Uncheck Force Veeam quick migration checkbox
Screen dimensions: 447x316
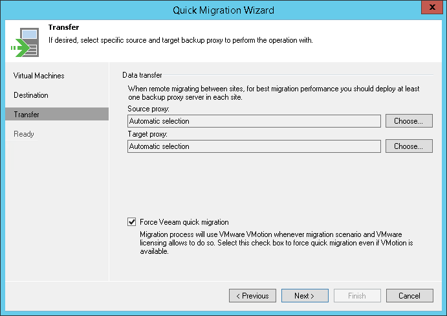pyautogui.click(x=132, y=222)
